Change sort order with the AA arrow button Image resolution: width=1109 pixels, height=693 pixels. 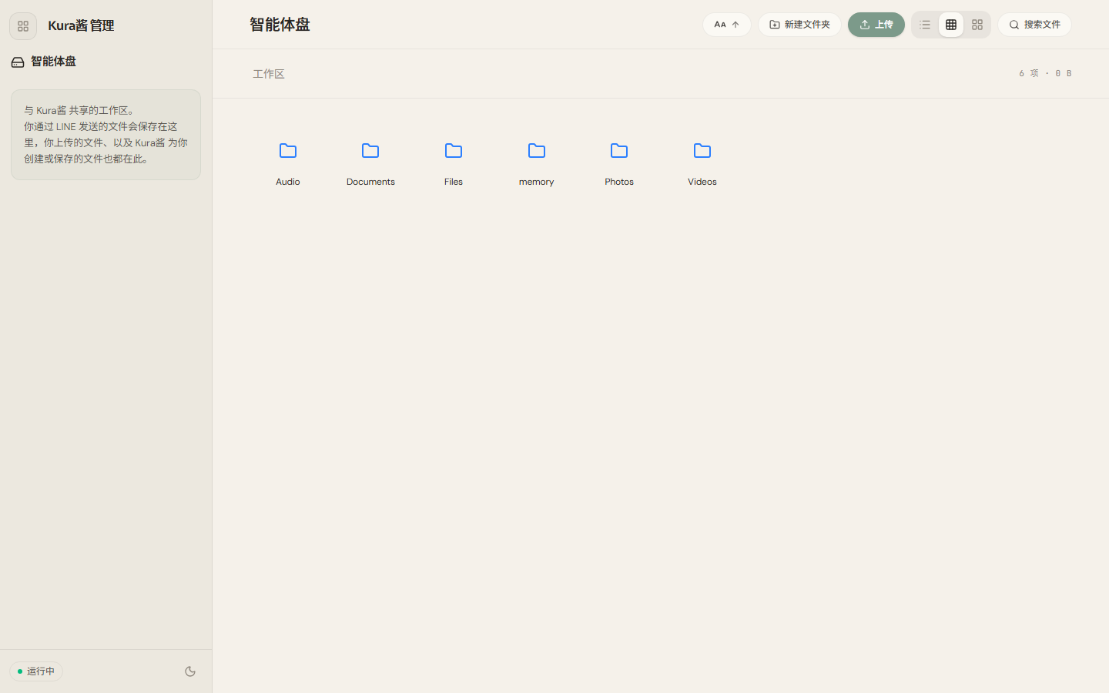[727, 25]
